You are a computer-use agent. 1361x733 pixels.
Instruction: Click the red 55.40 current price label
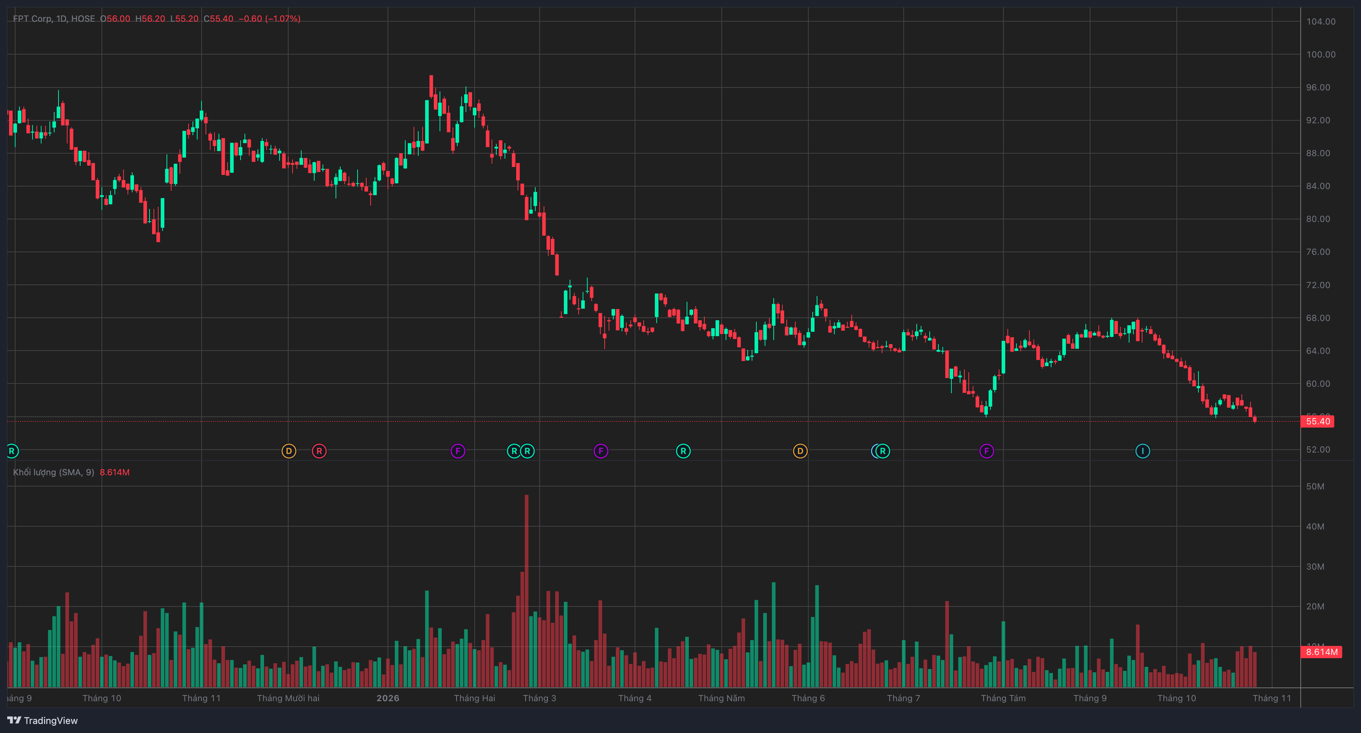coord(1318,421)
